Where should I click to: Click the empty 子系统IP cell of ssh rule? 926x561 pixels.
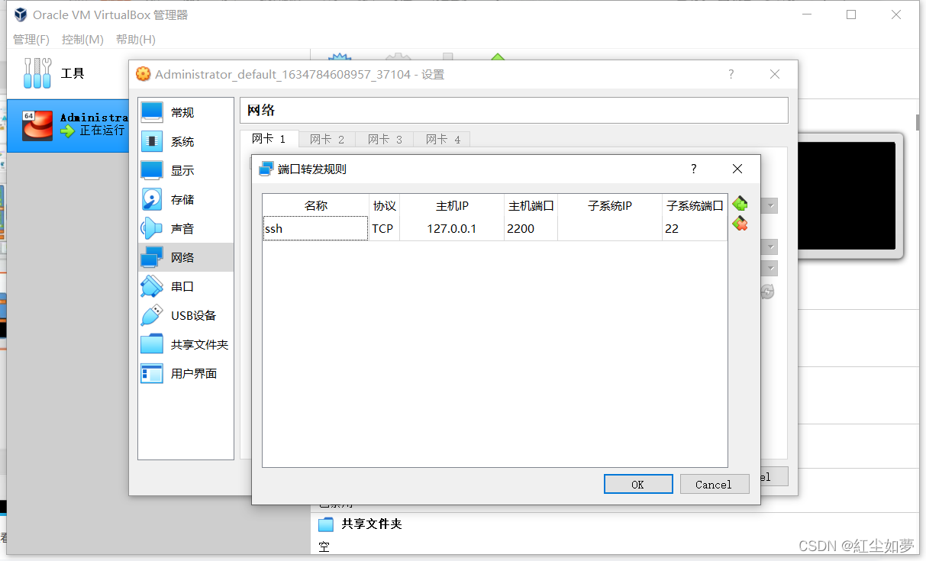click(x=610, y=228)
